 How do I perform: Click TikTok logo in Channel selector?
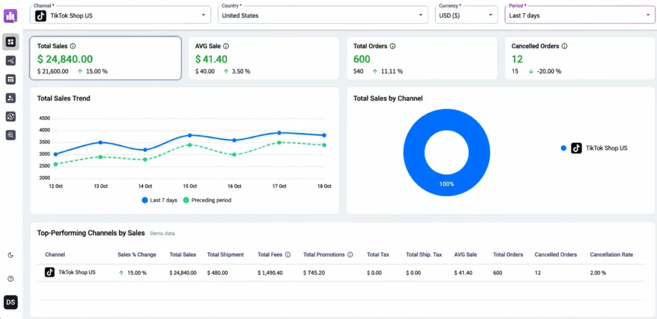coord(40,16)
